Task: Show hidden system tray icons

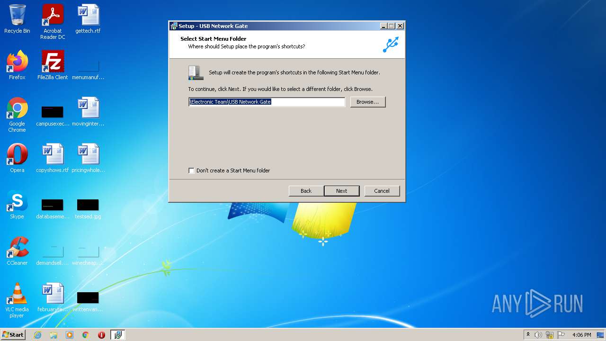Action: (x=528, y=335)
